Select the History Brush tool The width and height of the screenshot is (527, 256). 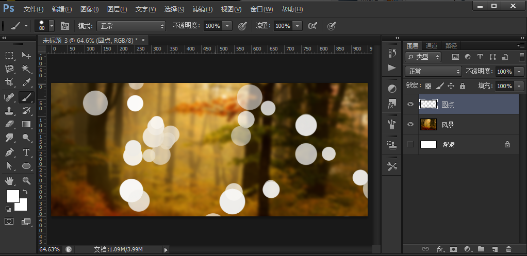pyautogui.click(x=26, y=111)
